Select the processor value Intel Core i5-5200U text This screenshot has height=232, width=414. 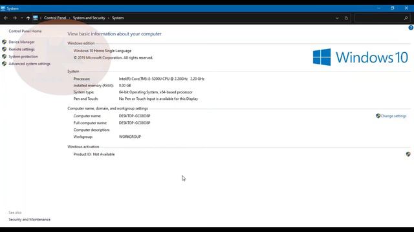click(161, 79)
